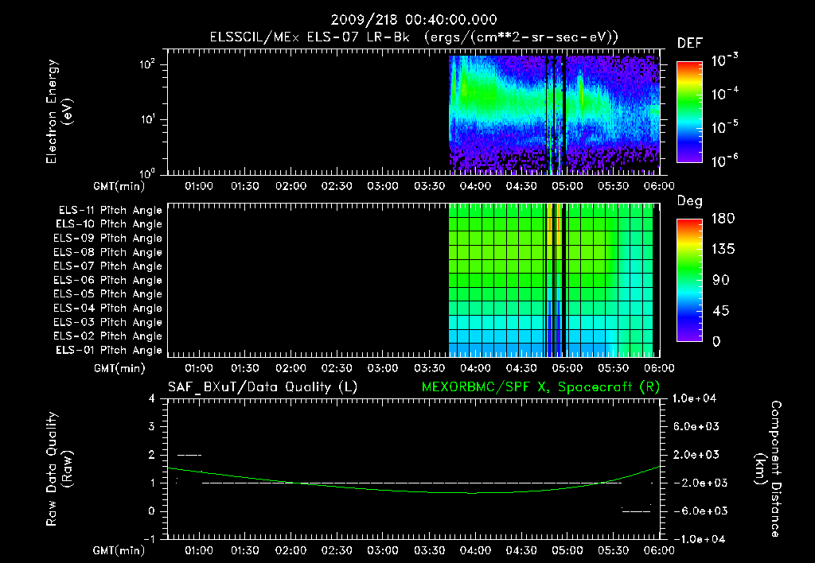This screenshot has height=563, width=815.
Task: Select the ELS-11 Pitch Angle row label
Action: 110,211
